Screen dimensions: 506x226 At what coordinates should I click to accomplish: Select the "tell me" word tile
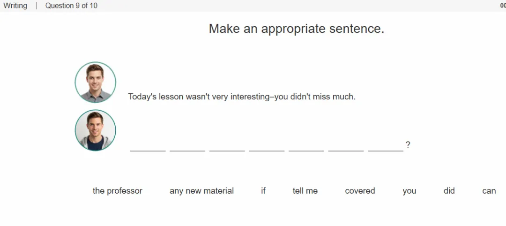305,191
